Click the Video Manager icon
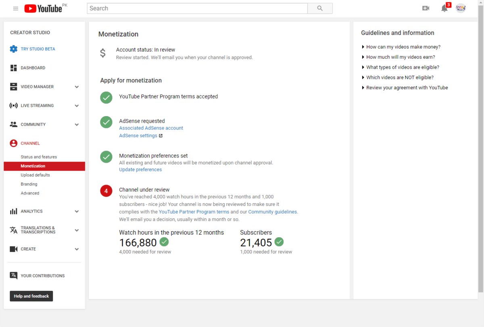The width and height of the screenshot is (484, 327). (14, 87)
